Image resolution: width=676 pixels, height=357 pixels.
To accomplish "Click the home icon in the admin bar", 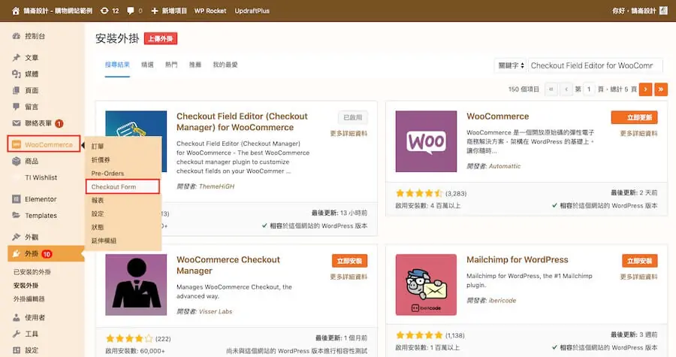I will pos(16,11).
